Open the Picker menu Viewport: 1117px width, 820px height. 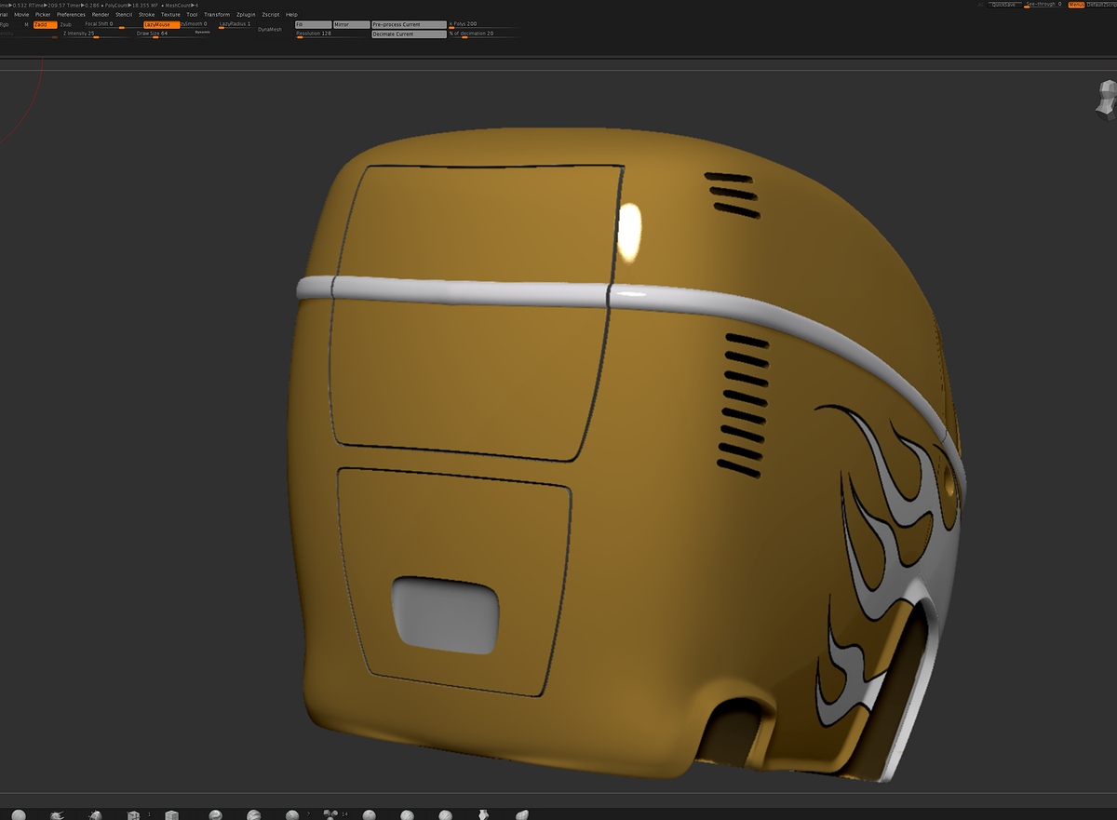[43, 15]
